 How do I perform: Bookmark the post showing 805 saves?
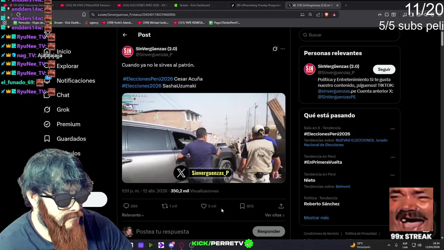(242, 206)
